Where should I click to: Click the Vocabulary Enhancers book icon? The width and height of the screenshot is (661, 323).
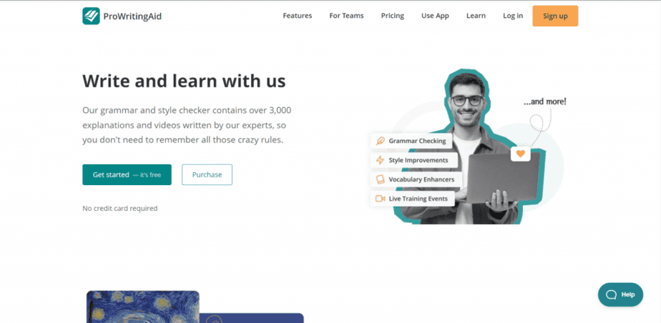pos(381,179)
